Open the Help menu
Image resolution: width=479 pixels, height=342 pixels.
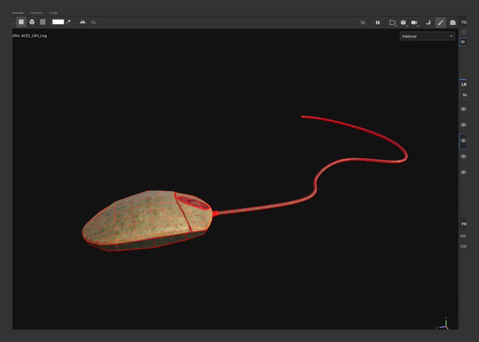53,12
